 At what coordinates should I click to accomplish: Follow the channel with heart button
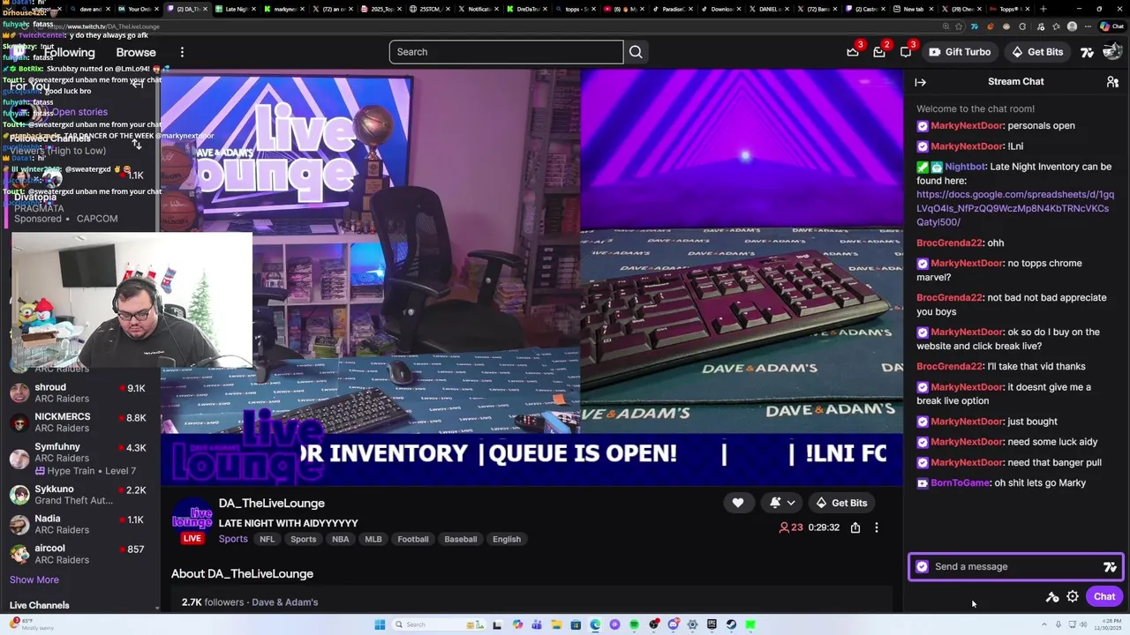(738, 503)
